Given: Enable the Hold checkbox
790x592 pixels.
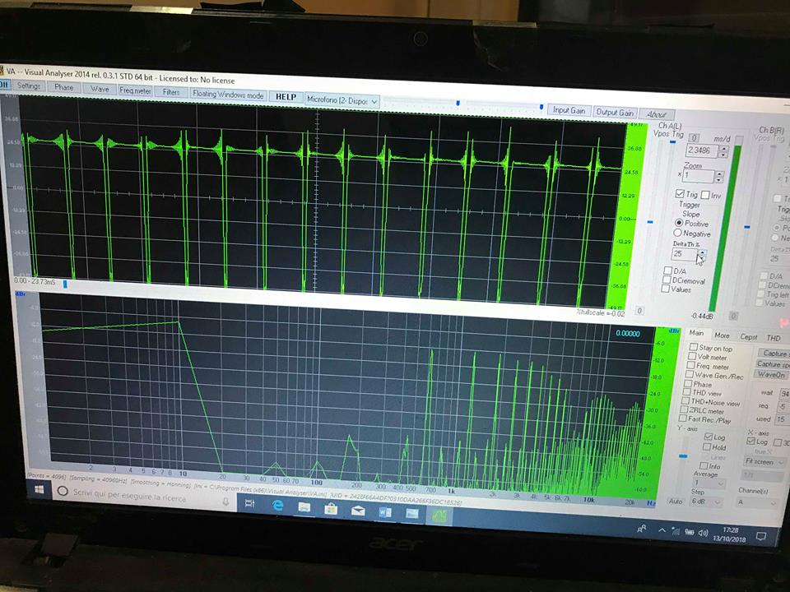Looking at the screenshot, I should [707, 446].
